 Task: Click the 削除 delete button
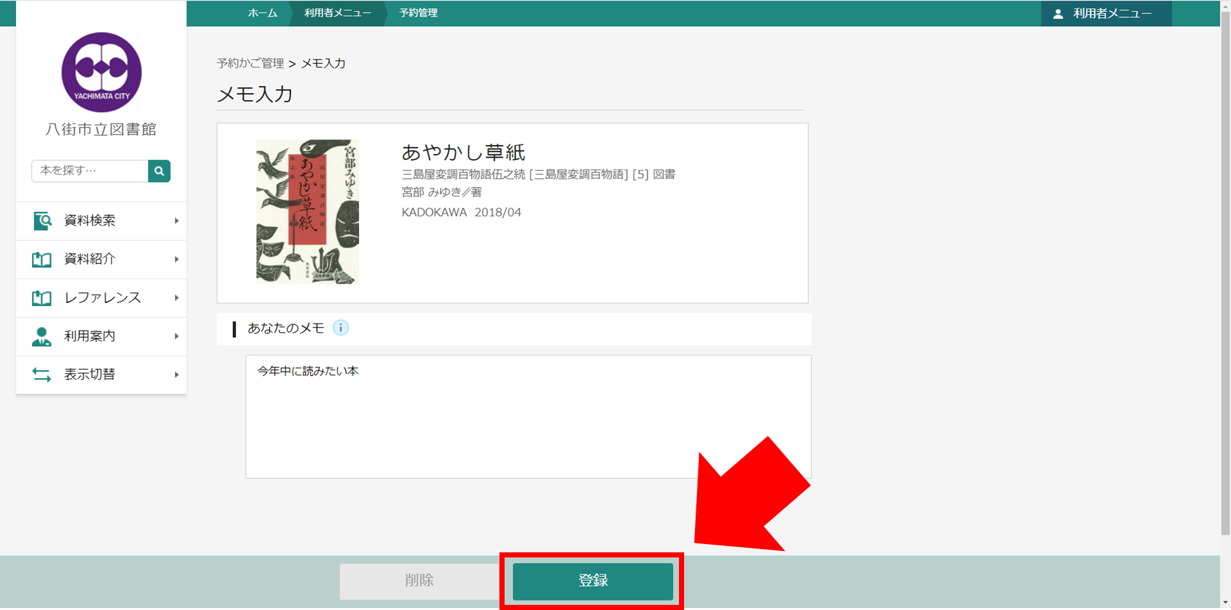(x=420, y=581)
